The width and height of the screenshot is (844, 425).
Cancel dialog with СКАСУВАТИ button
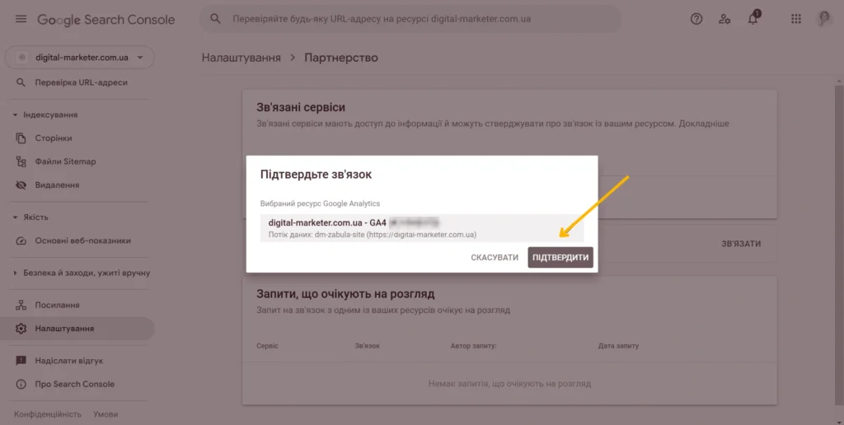[x=495, y=258]
